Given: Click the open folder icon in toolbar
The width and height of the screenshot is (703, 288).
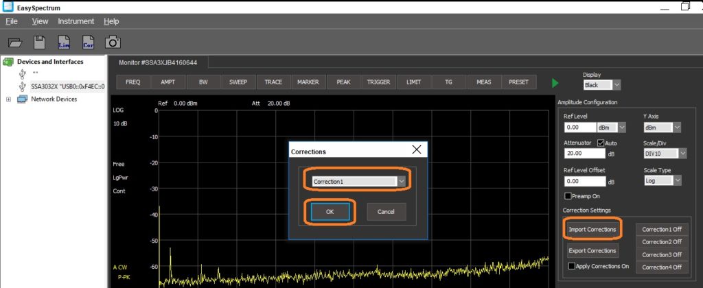Looking at the screenshot, I should (x=15, y=43).
